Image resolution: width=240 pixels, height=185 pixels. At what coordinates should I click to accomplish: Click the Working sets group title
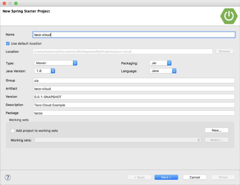pyautogui.click(x=19, y=120)
